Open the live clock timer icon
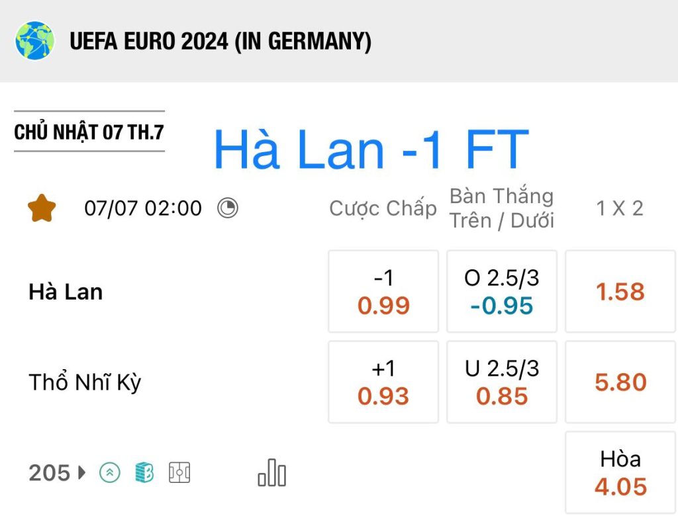Screen dimensions: 678x516 [x=228, y=208]
